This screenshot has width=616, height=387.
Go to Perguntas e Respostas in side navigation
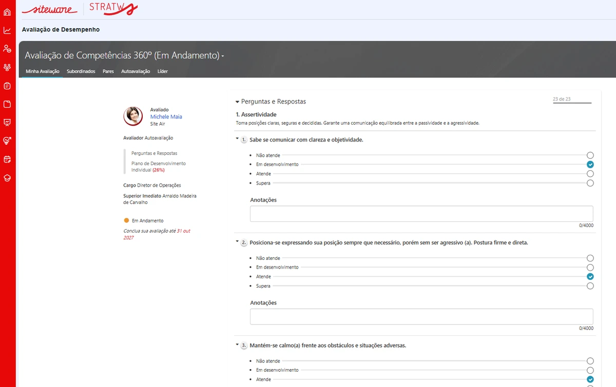[x=155, y=153]
